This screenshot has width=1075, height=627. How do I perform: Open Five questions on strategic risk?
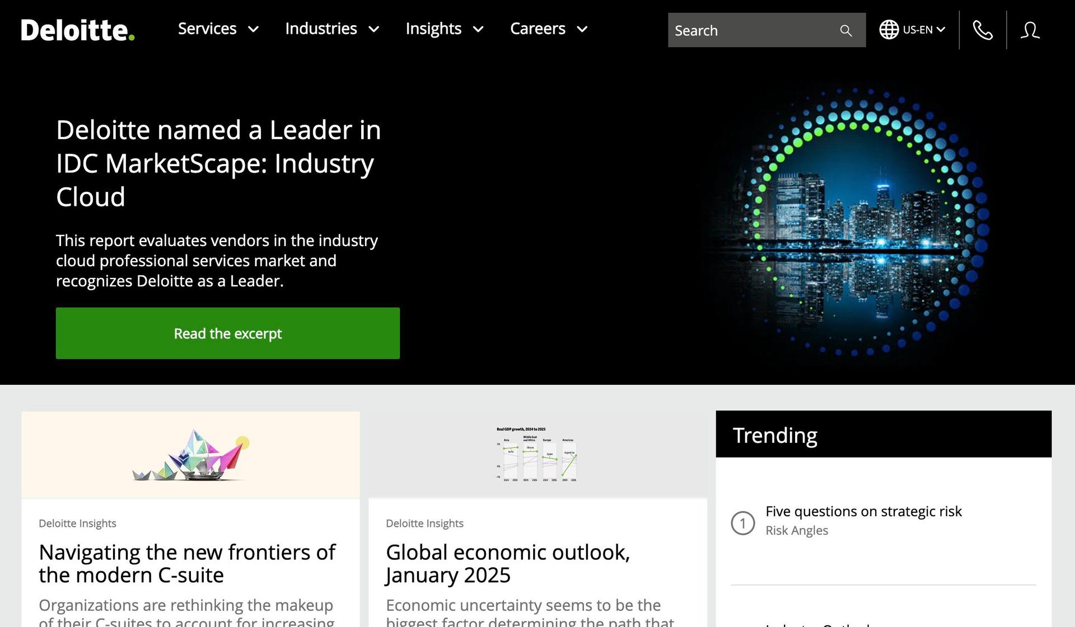point(863,511)
